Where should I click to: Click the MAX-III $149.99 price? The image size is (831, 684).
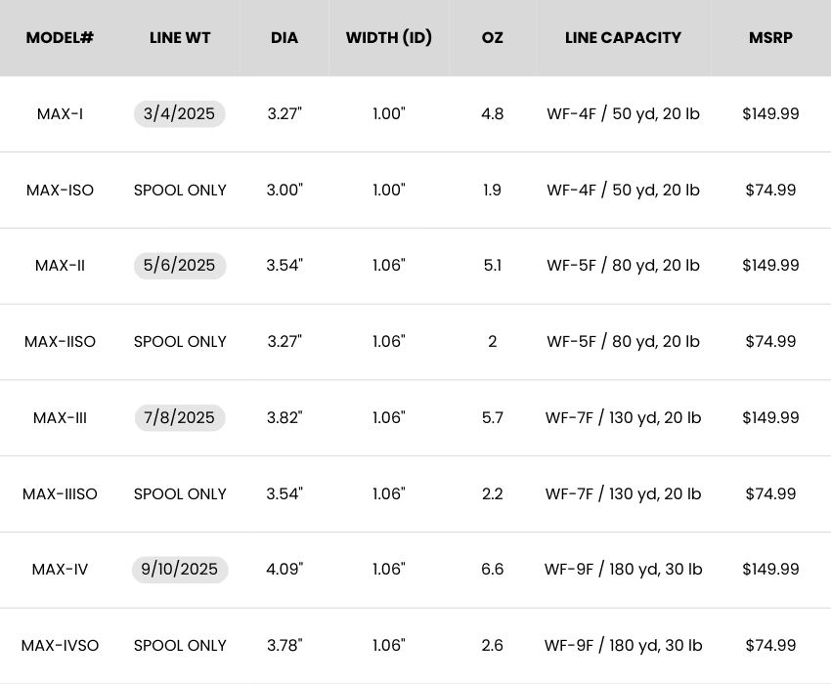pos(770,418)
